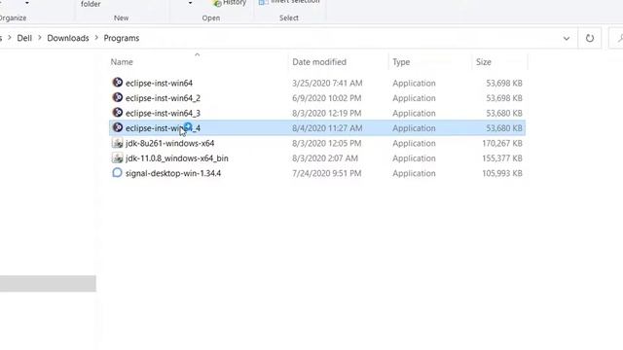The width and height of the screenshot is (623, 350).
Task: Sort files by Type column
Action: click(x=401, y=62)
